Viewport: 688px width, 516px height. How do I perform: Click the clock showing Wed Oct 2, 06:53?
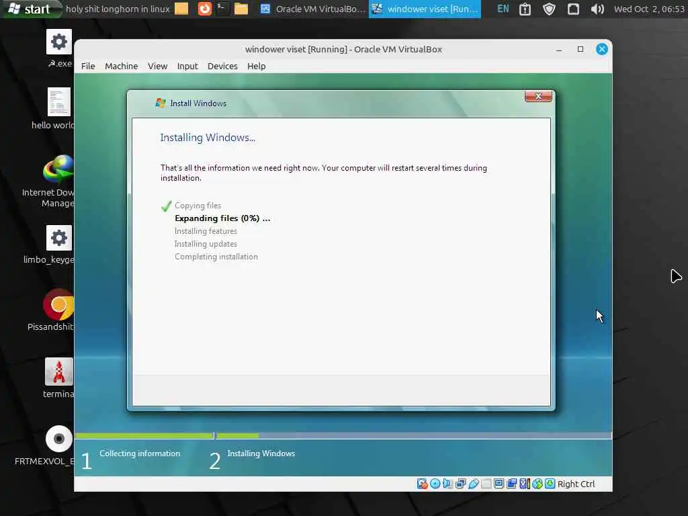point(649,9)
